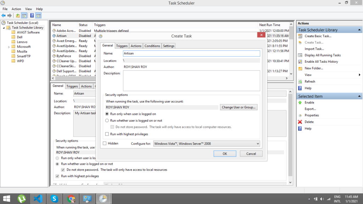
Task: Click 'Run whether user is logged on or not' radio in background pane
Action: point(57,164)
